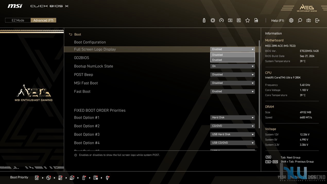
Task: Exit BIOS using the exit door icon
Action: pyautogui.click(x=317, y=20)
